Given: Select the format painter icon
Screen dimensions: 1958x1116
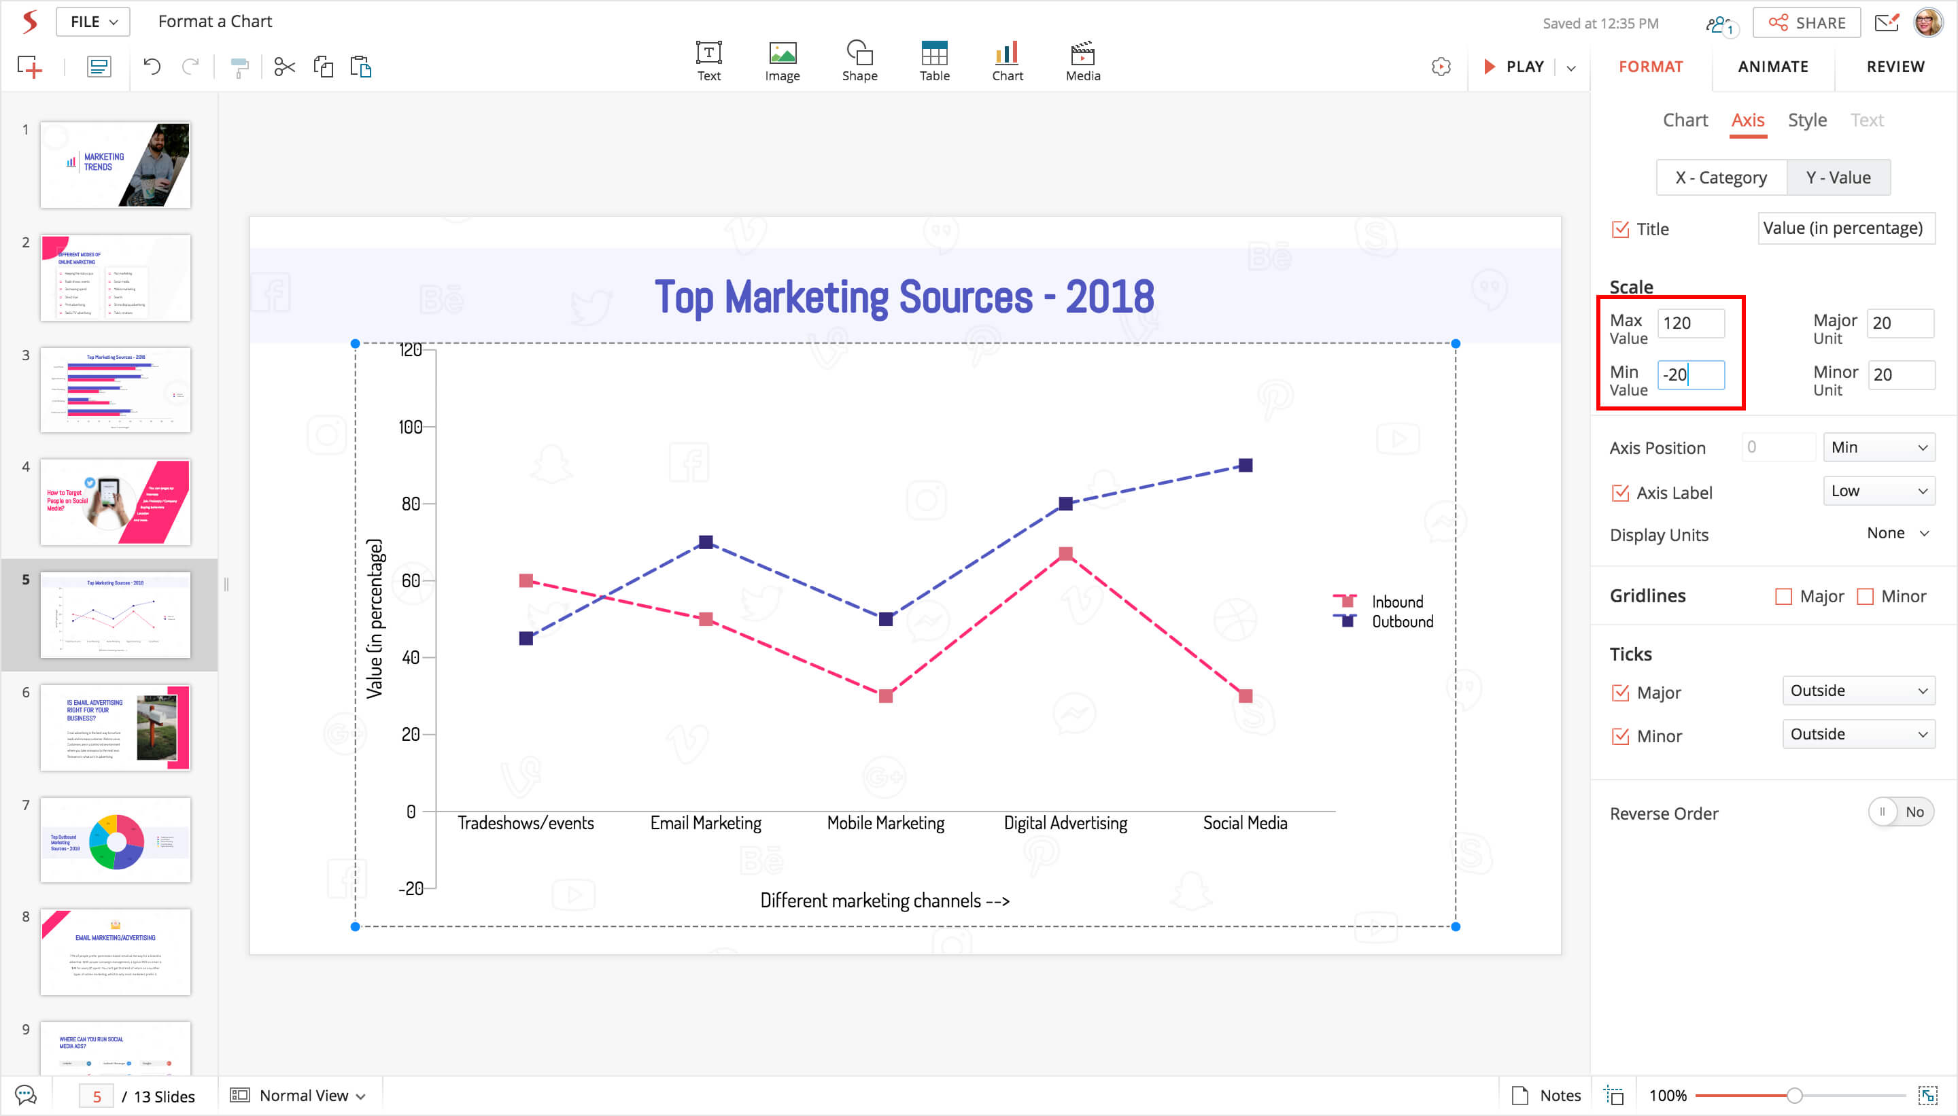Looking at the screenshot, I should (x=239, y=67).
